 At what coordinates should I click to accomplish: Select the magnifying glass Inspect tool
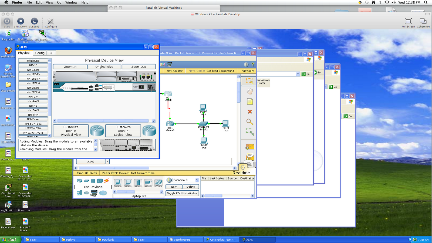click(250, 122)
